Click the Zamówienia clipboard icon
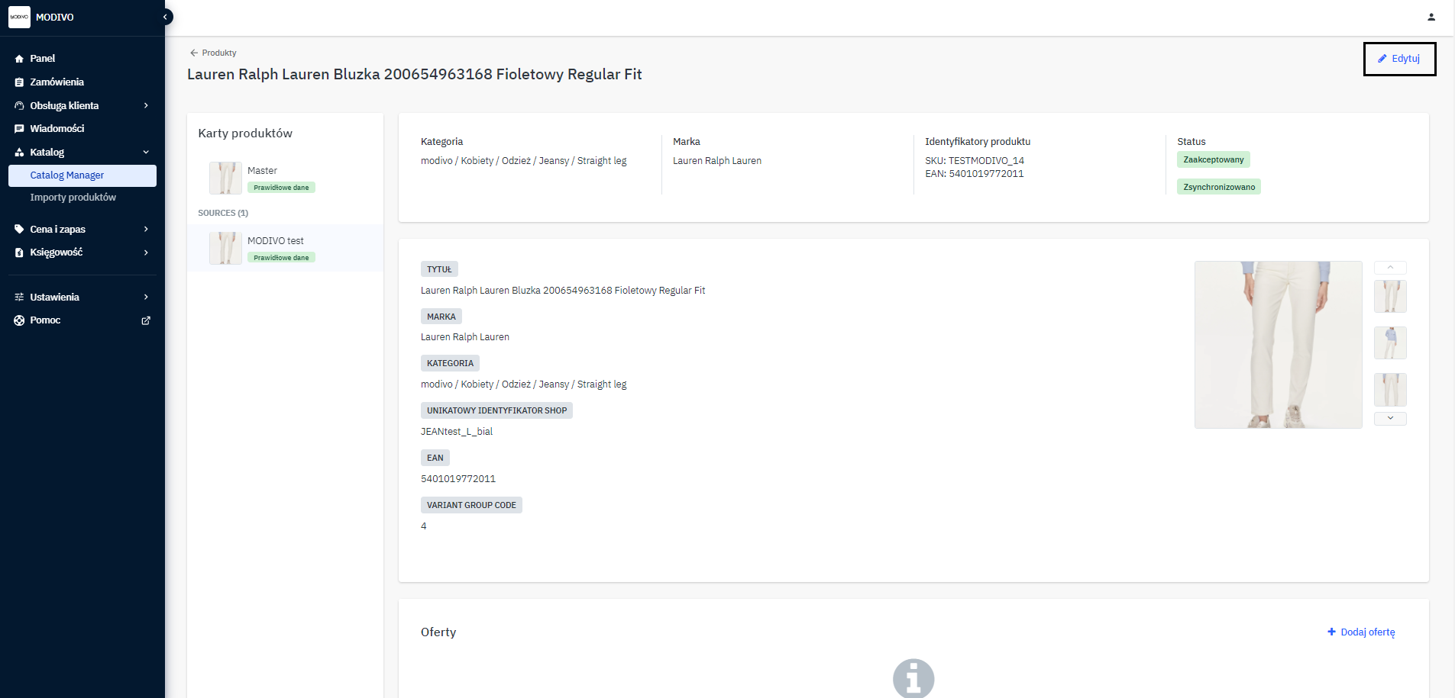Screen dimensions: 1455x698 (19, 82)
